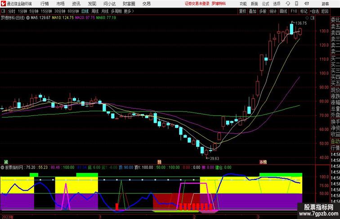
Task: Switch to the 60分钟 period tab
Action: coord(73,11)
